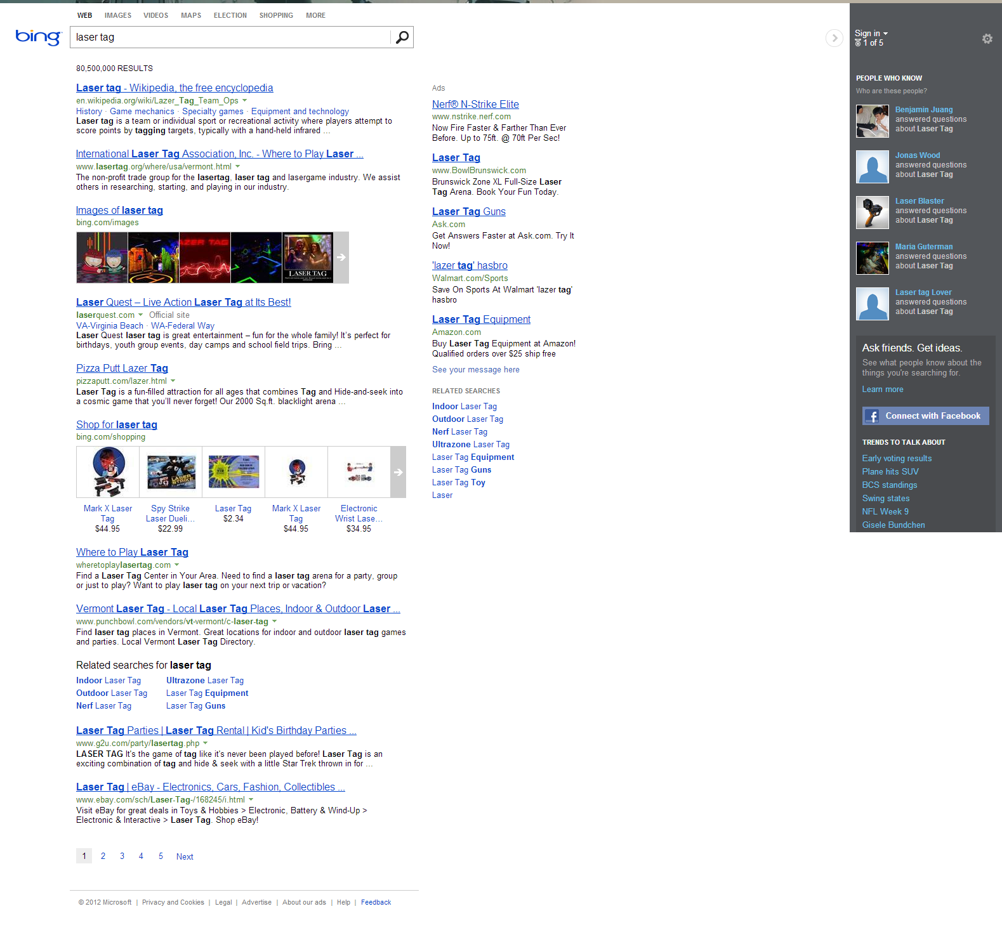Click Connect with Facebook button
The height and width of the screenshot is (937, 1002).
coord(925,416)
